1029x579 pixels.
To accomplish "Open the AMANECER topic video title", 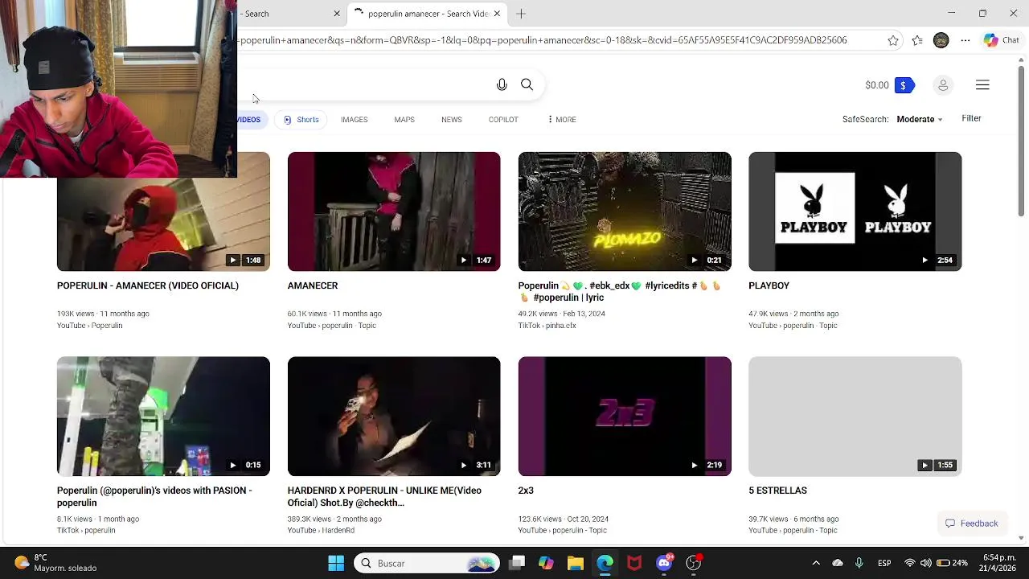I will point(313,285).
